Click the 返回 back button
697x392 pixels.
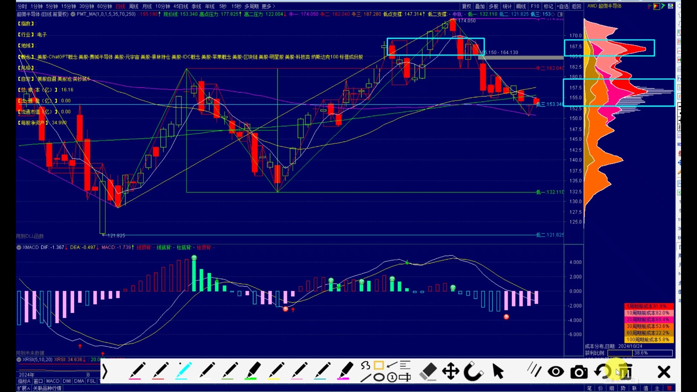(576, 6)
